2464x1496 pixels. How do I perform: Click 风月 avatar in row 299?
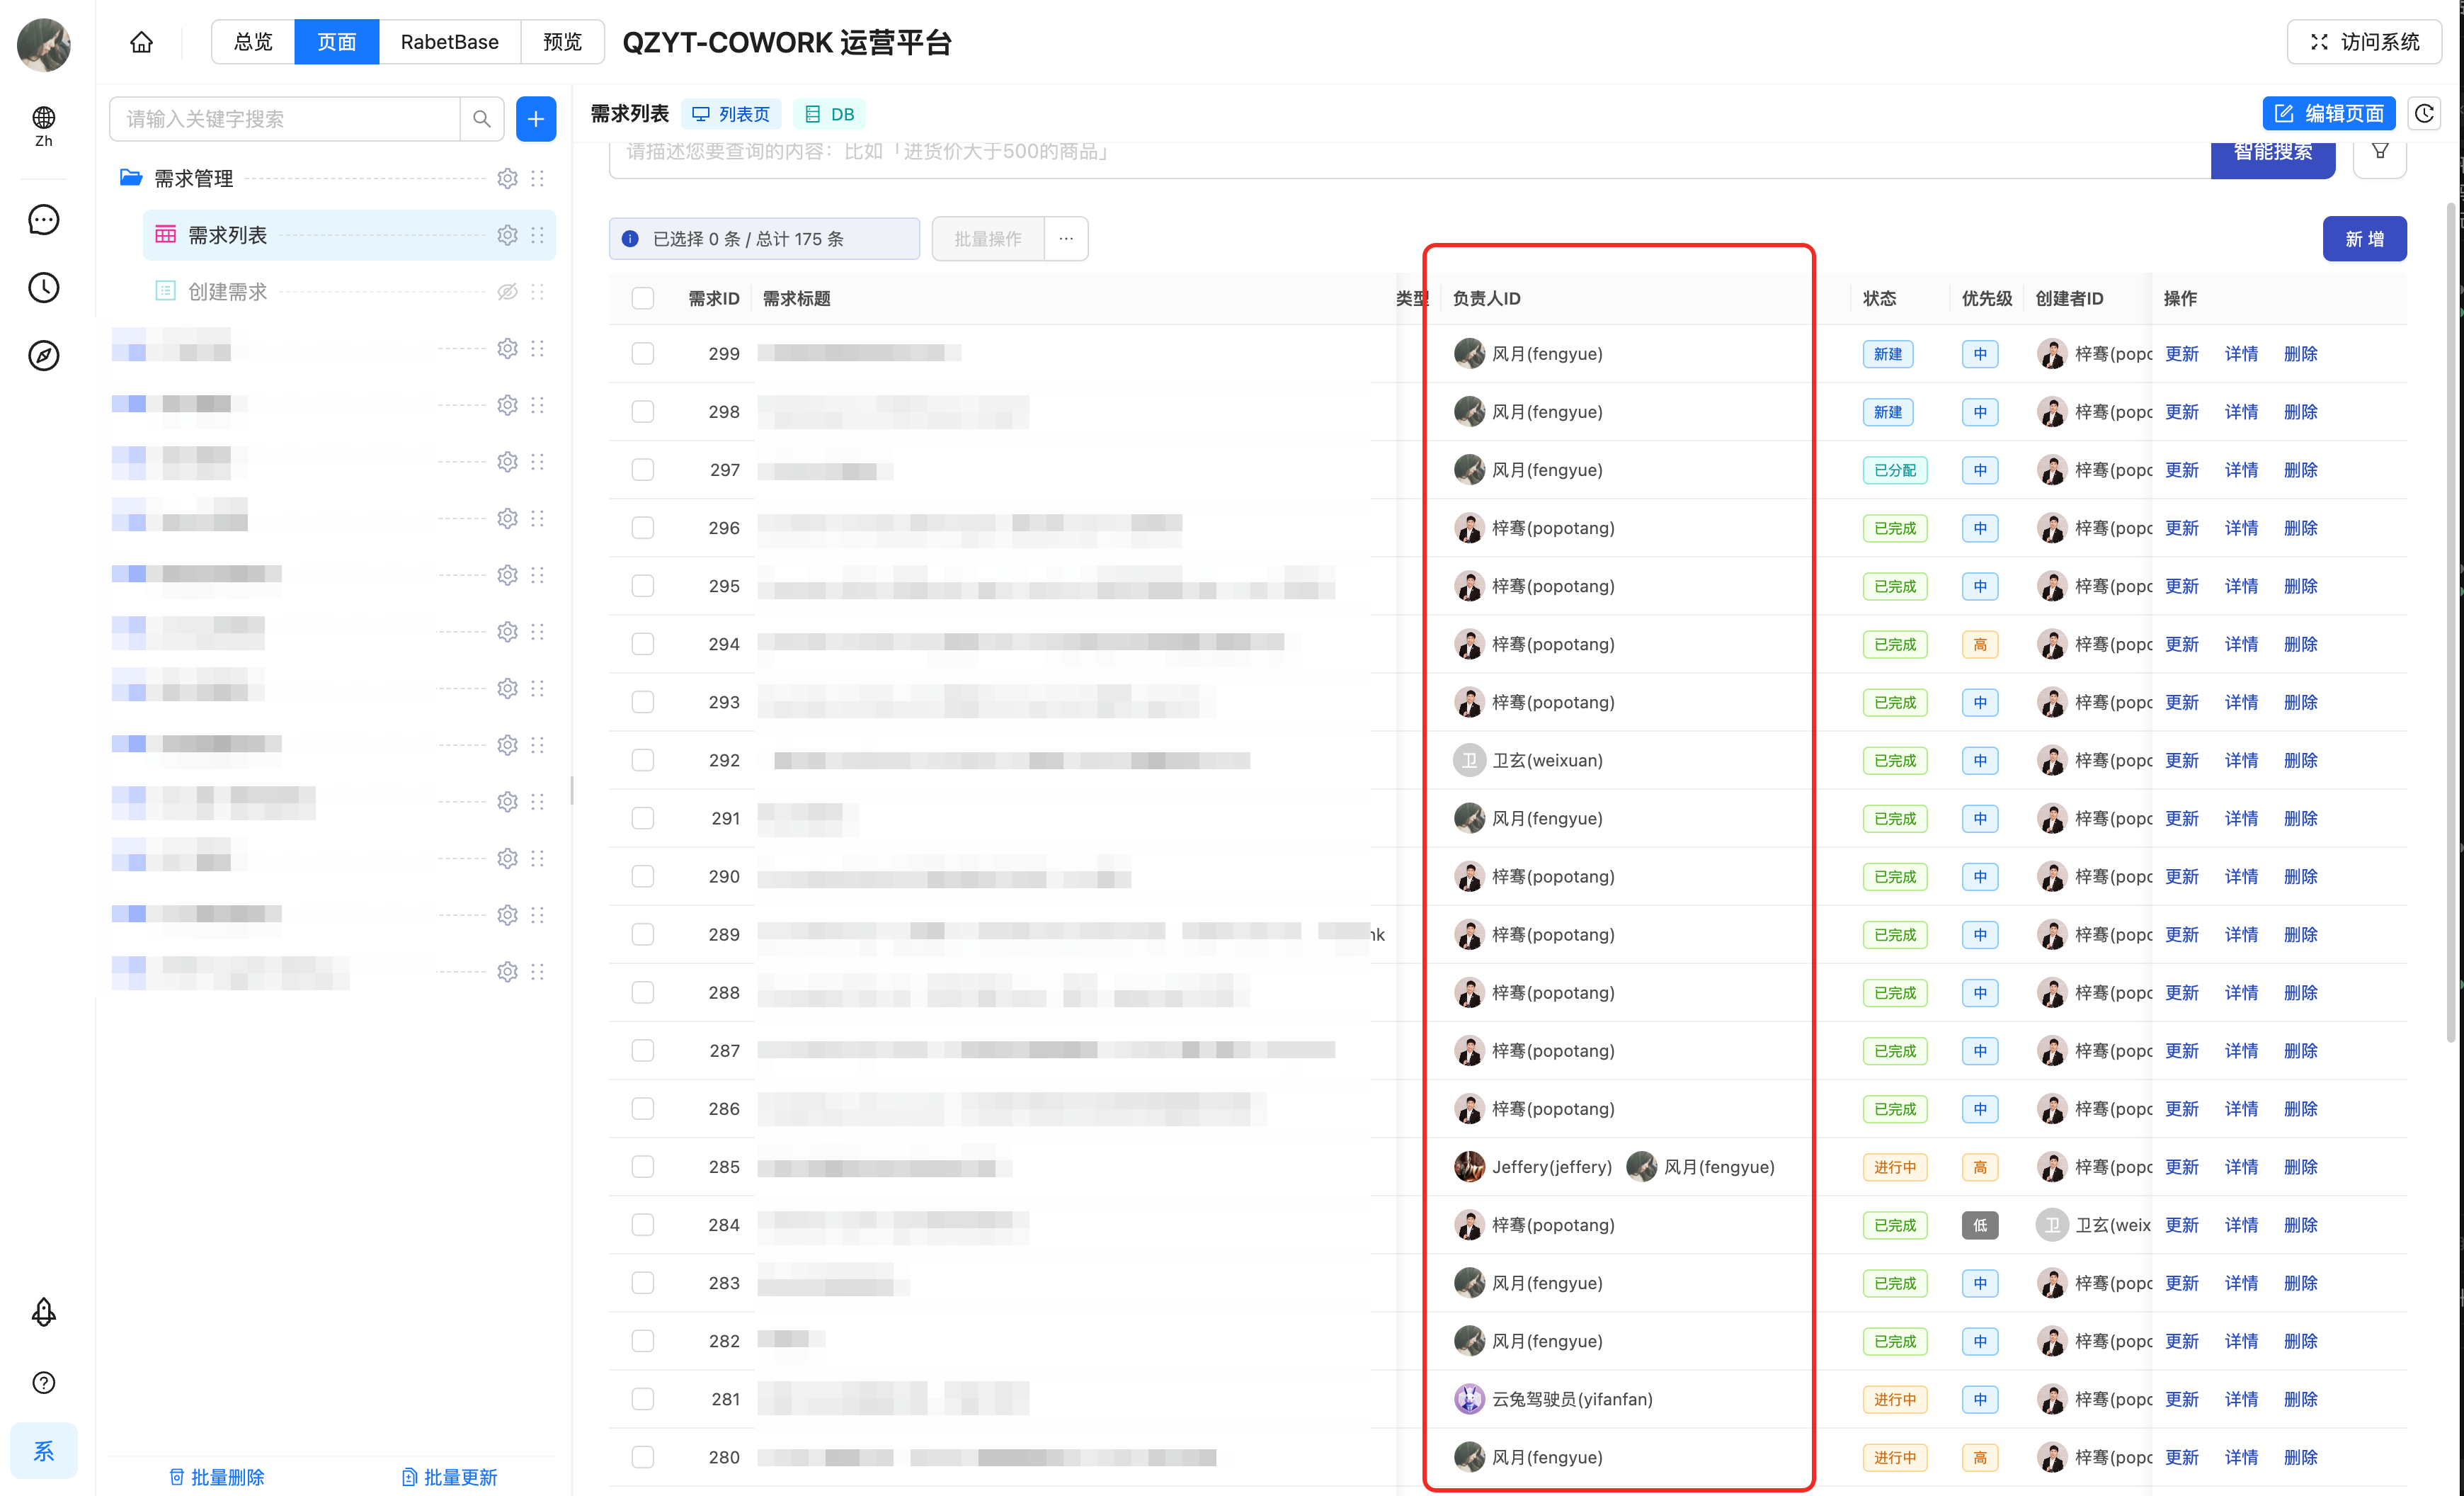click(x=1469, y=353)
